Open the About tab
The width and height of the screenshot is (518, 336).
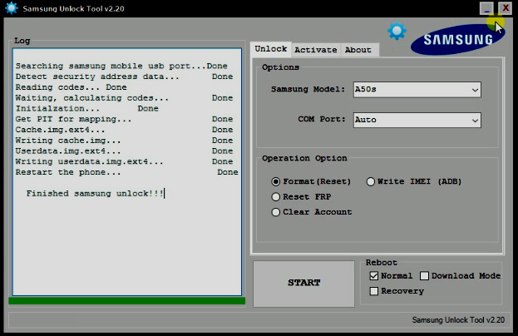click(x=358, y=50)
